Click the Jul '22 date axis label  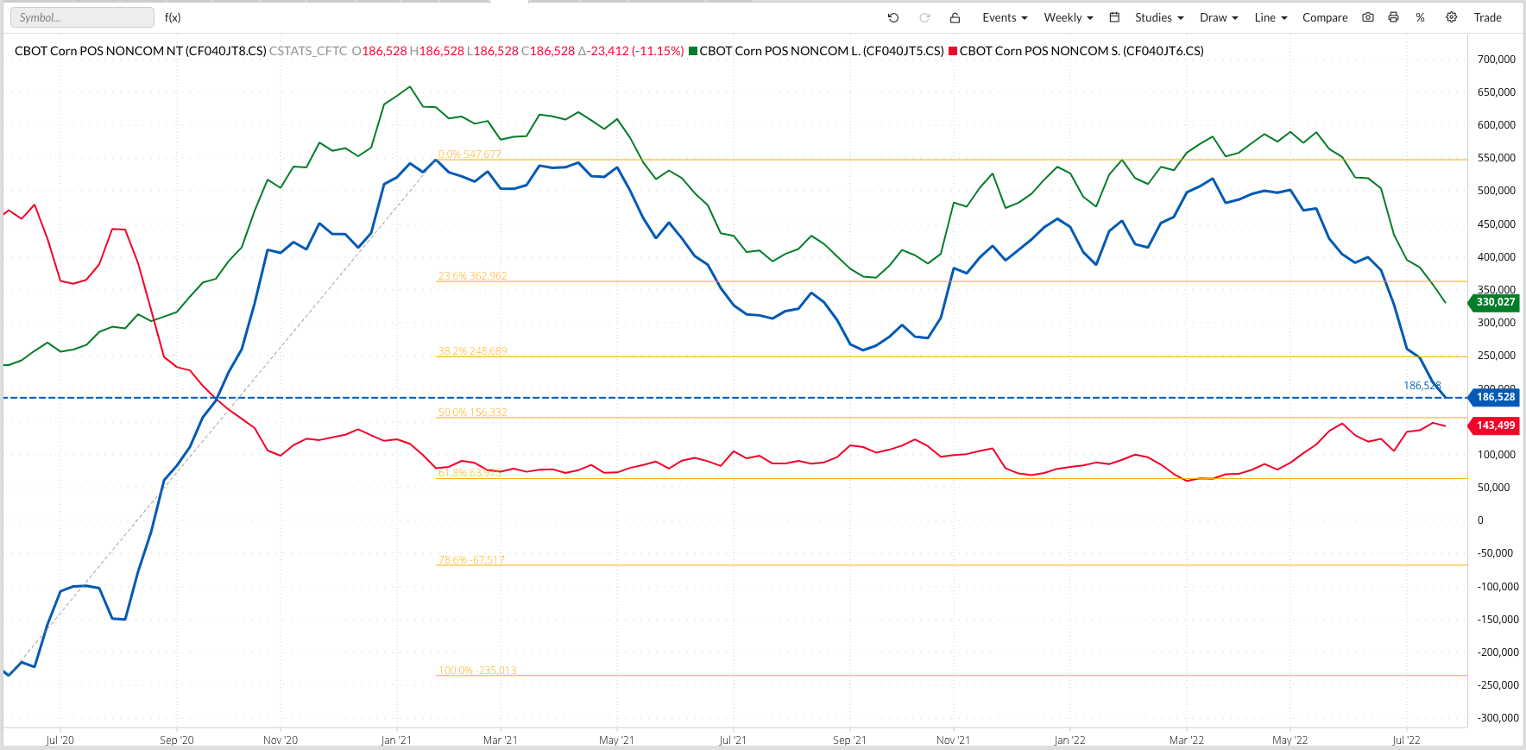(1406, 740)
